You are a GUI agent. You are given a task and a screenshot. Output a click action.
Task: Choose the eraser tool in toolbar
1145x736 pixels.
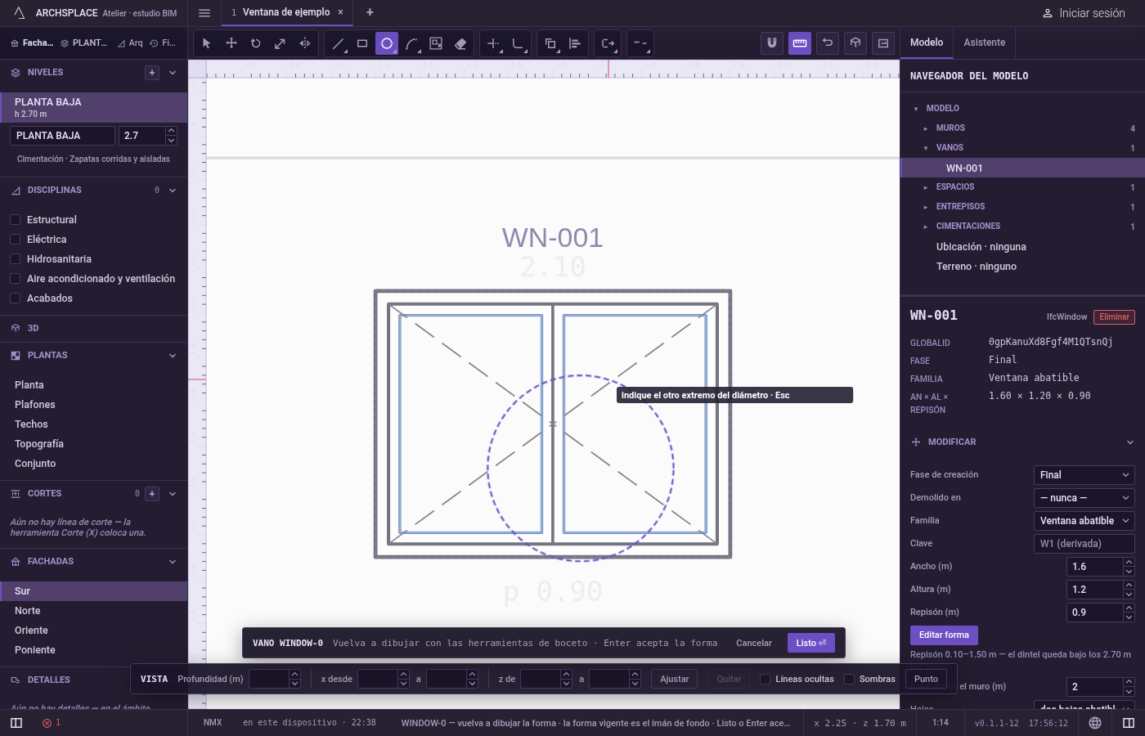click(460, 43)
